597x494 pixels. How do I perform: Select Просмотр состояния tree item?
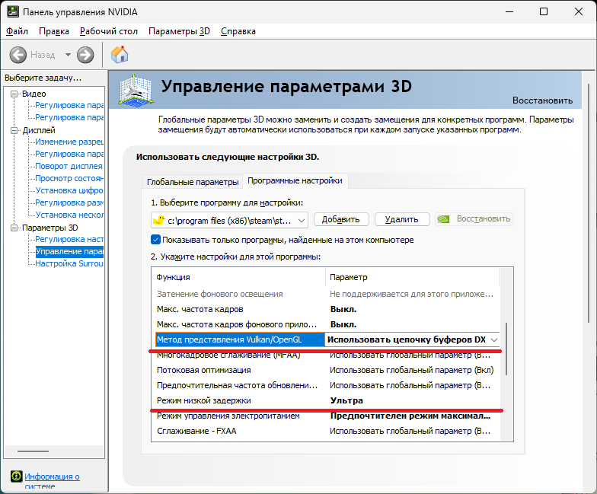69,178
